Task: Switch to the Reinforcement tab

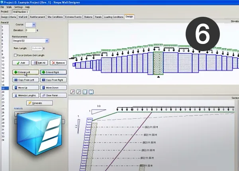Action: click(x=37, y=17)
